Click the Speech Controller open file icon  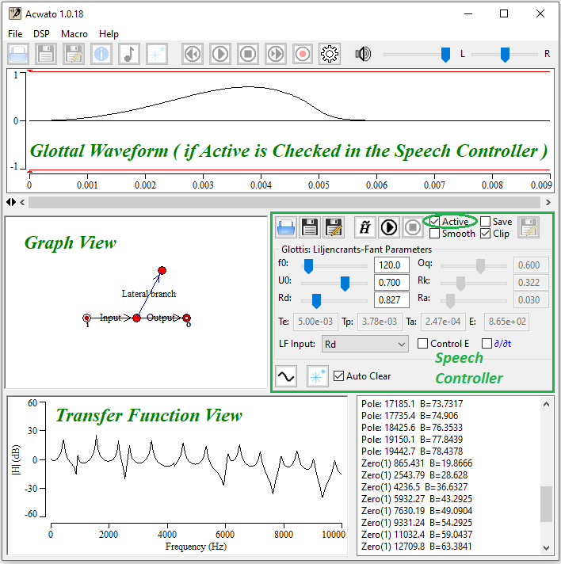click(286, 227)
